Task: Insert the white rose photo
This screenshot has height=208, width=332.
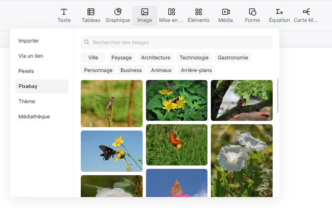Action: coord(112,186)
